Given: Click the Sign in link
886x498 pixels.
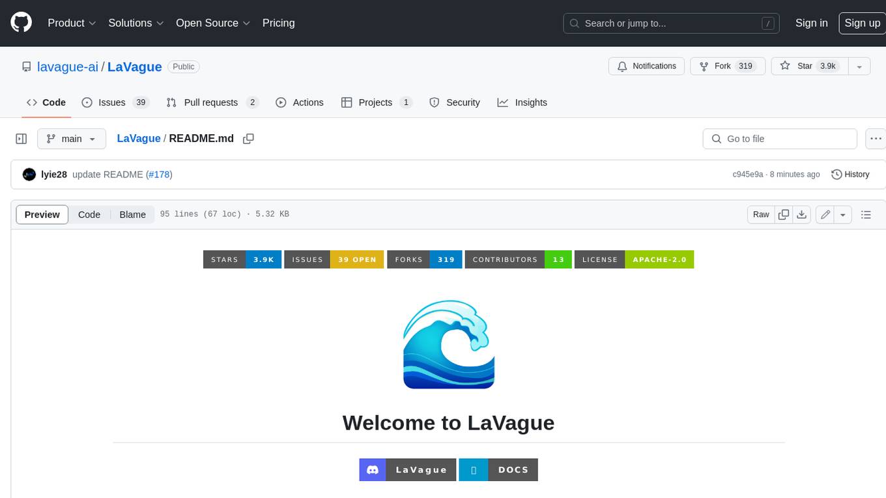Looking at the screenshot, I should (812, 23).
